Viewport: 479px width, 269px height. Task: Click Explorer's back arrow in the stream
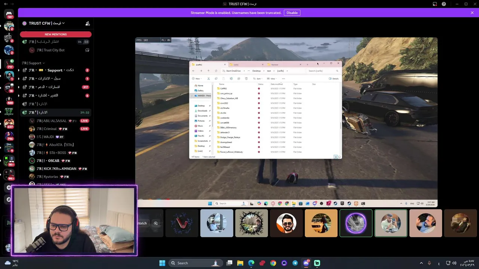tap(193, 71)
